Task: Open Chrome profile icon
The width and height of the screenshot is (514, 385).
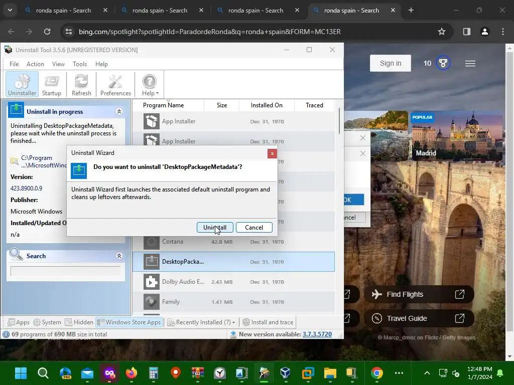Action: (x=484, y=32)
